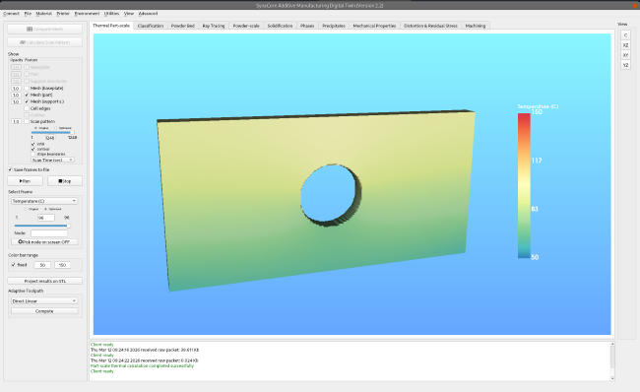The image size is (640, 392).
Task: Open the Printer menu
Action: 63,14
